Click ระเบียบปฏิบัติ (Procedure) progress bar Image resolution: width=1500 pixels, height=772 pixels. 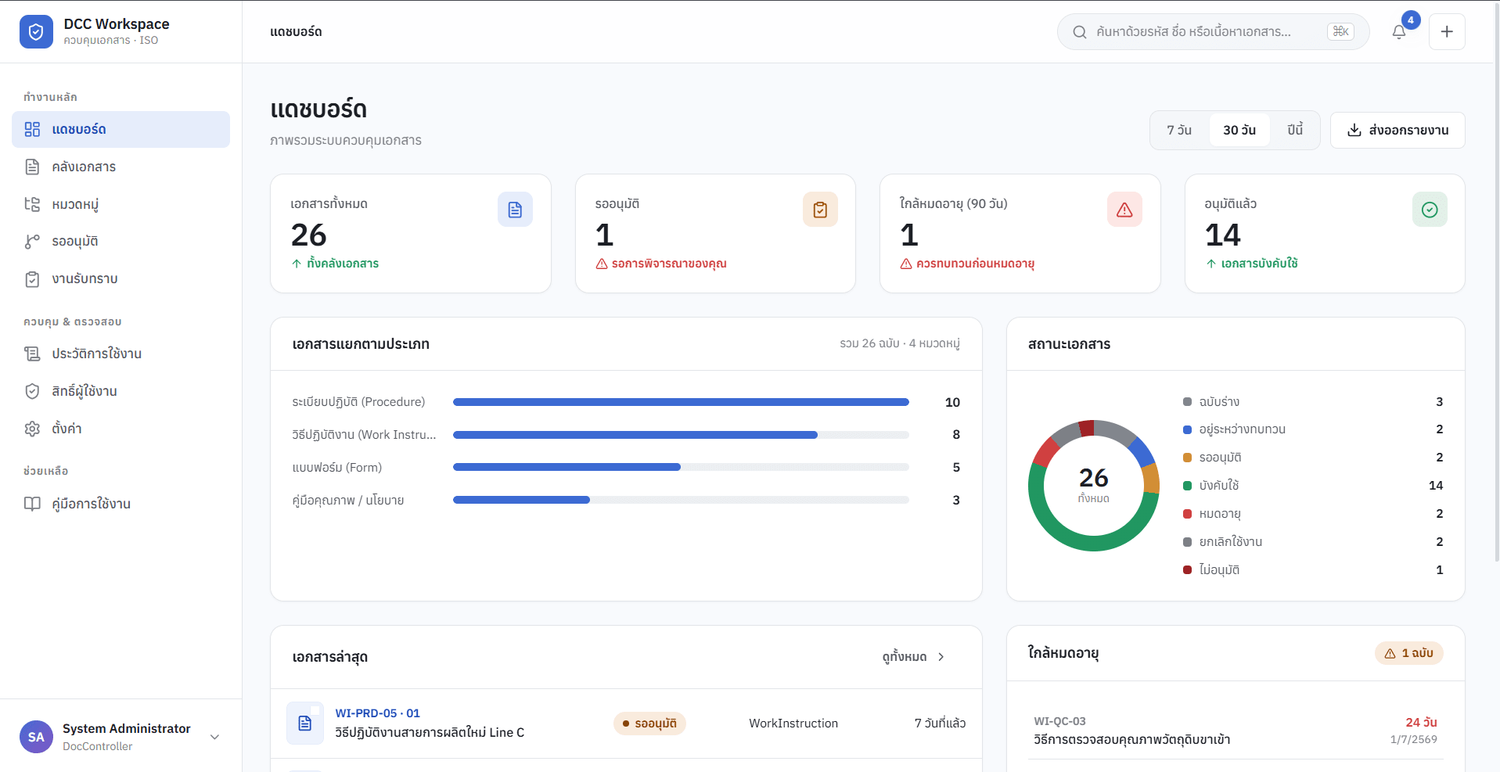pyautogui.click(x=681, y=402)
